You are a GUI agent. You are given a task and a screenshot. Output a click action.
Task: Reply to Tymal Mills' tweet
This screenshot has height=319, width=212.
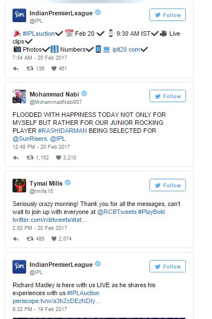point(16,239)
